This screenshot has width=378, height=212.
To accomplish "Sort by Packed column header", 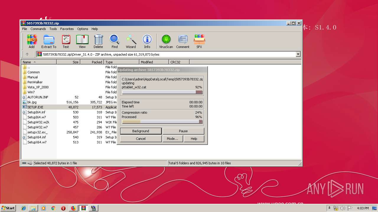I will coord(92,62).
